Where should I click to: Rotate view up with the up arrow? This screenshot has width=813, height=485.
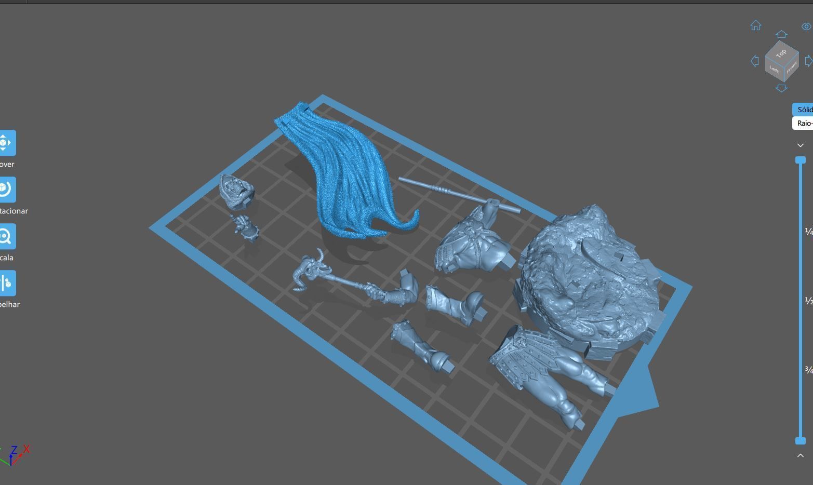(781, 34)
